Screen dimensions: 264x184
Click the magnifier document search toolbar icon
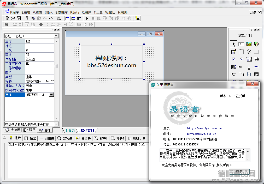pos(59,18)
